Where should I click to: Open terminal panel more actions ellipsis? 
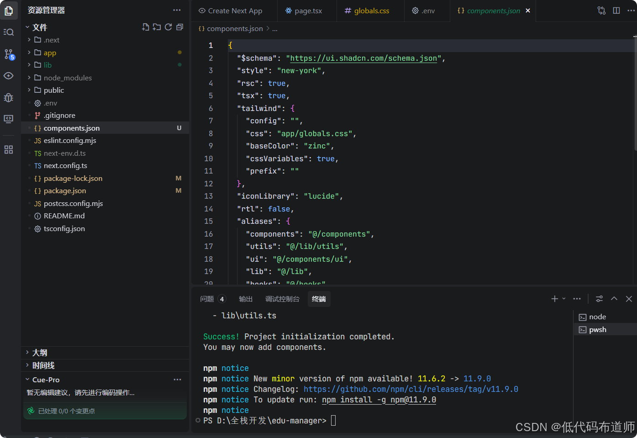[577, 299]
